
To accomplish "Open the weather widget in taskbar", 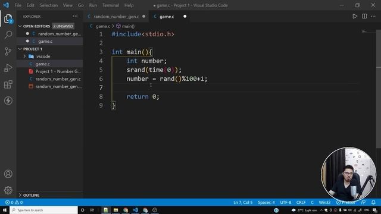I will [x=304, y=210].
